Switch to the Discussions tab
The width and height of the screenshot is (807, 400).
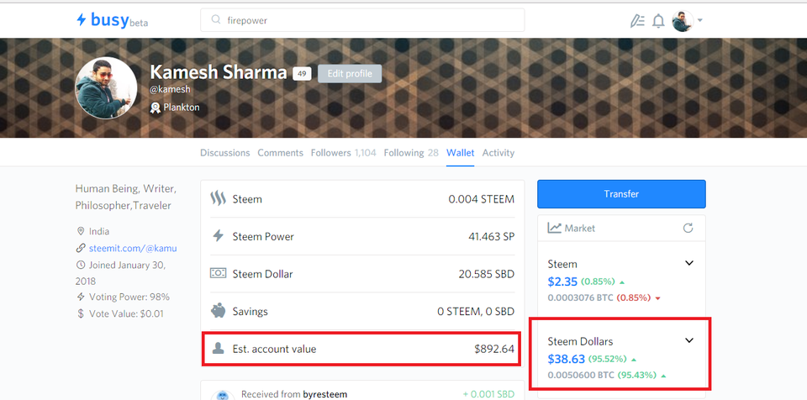coord(225,153)
